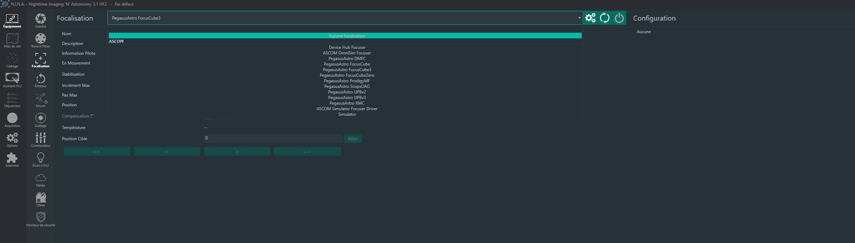Choose 'Aucune focalisation' option
The height and width of the screenshot is (243, 855).
point(345,36)
